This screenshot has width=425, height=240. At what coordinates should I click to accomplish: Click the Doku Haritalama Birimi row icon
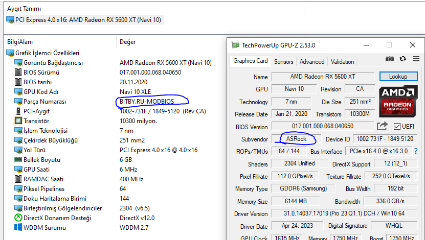click(x=18, y=199)
